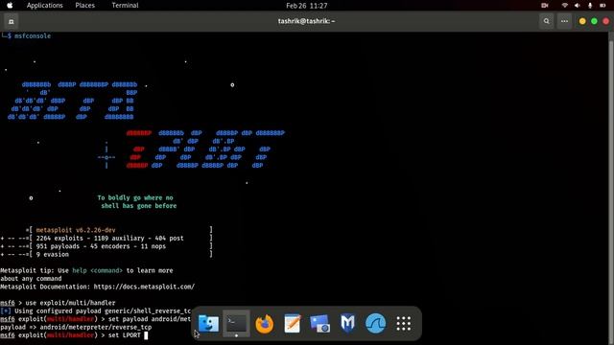The height and width of the screenshot is (345, 614).
Task: Click the '9 evasion' line
Action: click(52, 254)
